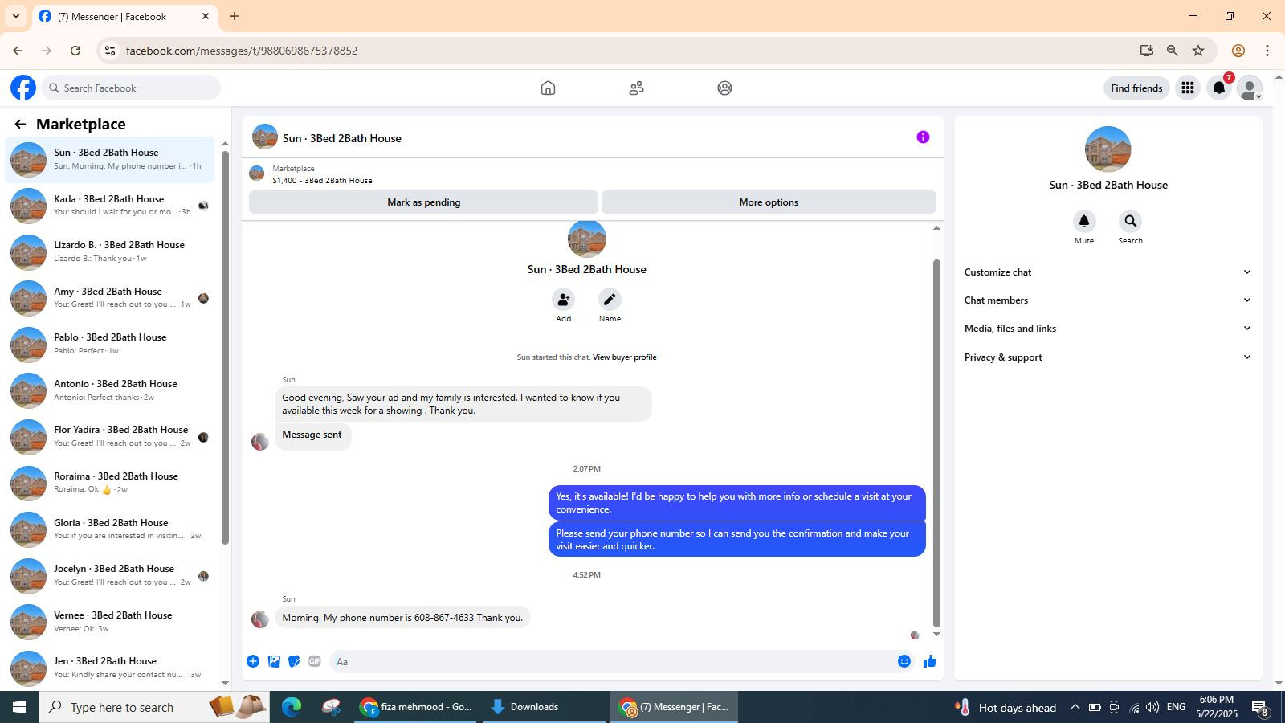Attach a photo file in composer
The image size is (1285, 723).
[x=274, y=661]
